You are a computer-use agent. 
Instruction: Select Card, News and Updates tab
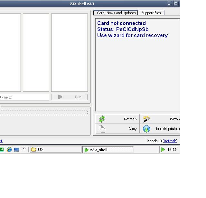(x=116, y=13)
